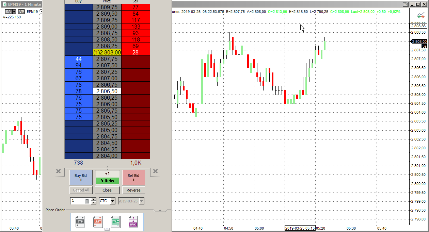Click the Cancel All button
The width and height of the screenshot is (429, 232).
click(81, 190)
